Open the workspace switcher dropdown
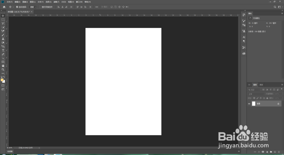Viewport: 284px width, 155px height. click(x=280, y=7)
